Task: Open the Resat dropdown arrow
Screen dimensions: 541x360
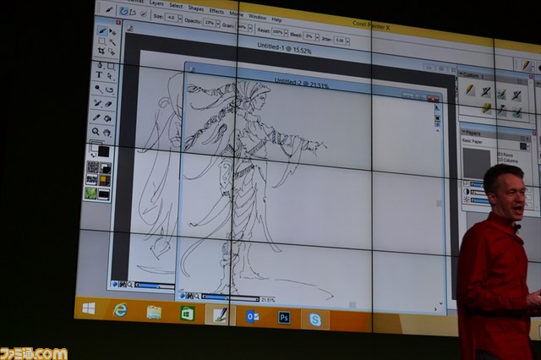Action: click(286, 33)
